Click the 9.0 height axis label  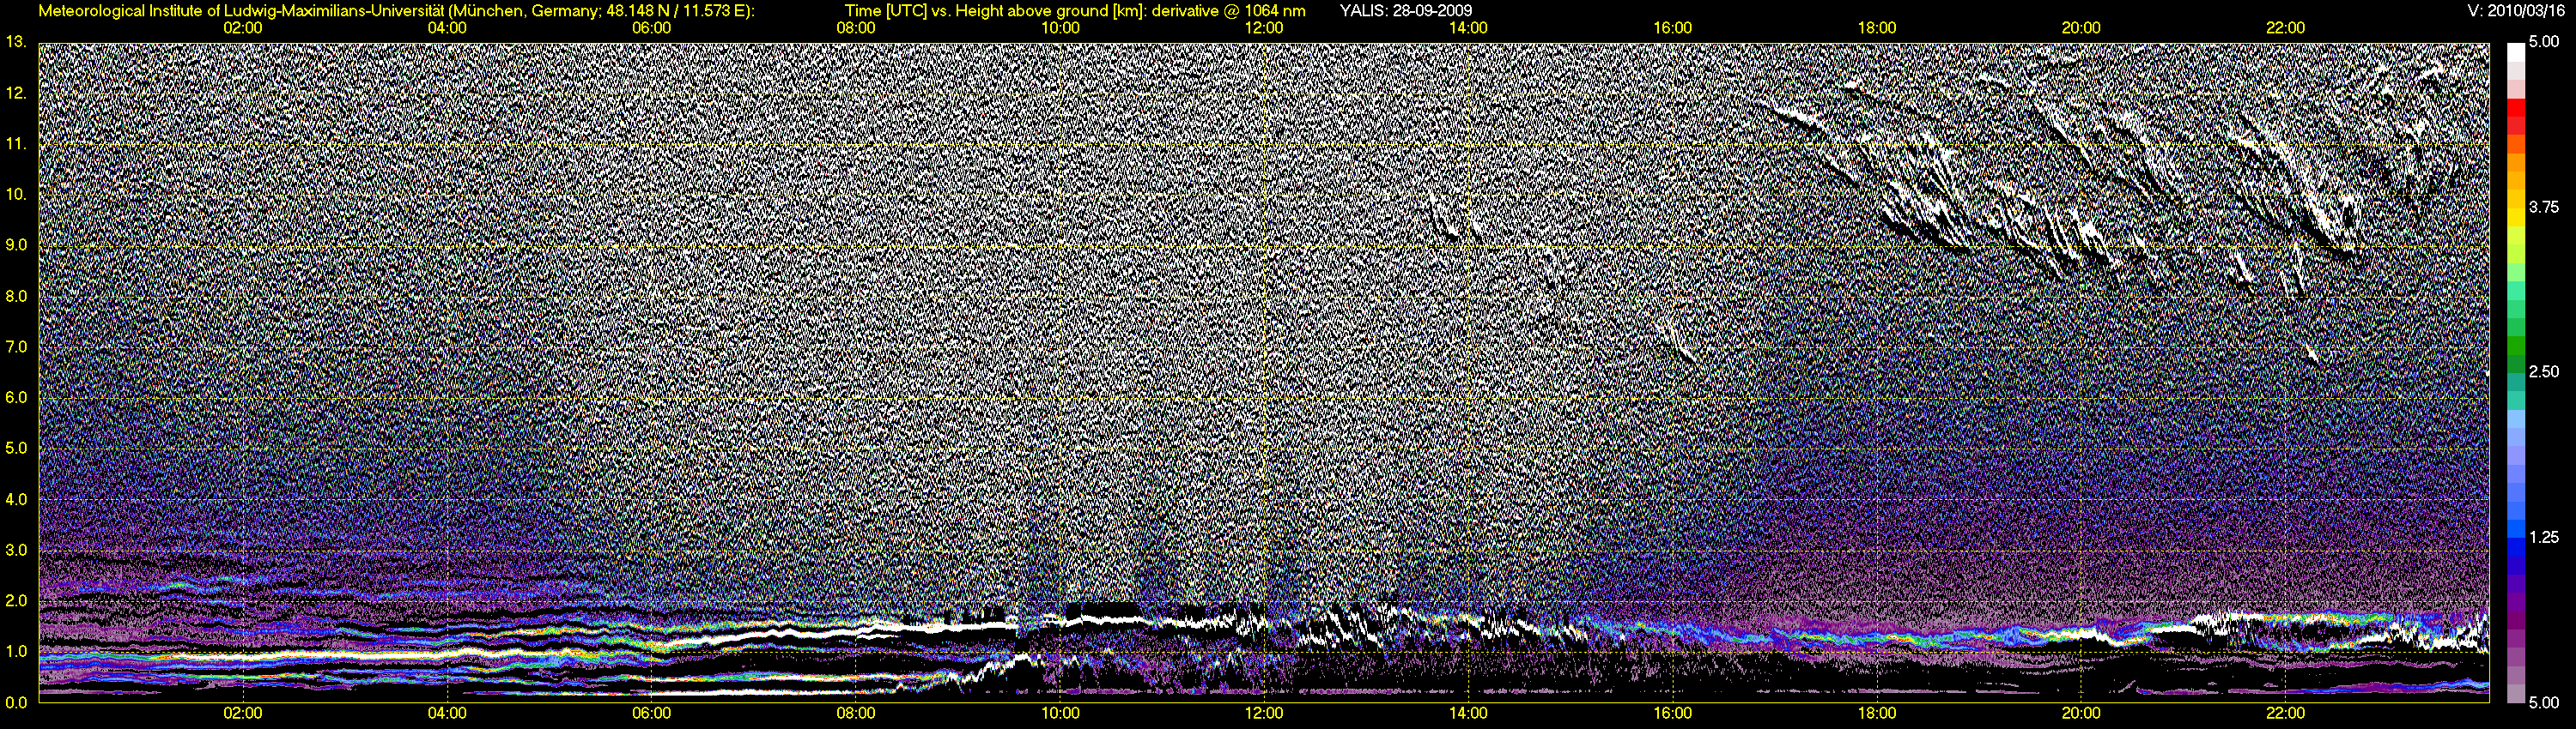[x=16, y=244]
